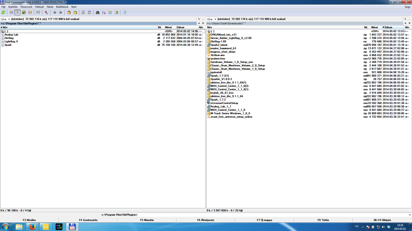Viewport: 412px width, 231px height.
Task: Click the F6 Áthelyezés button
Action: pyautogui.click(x=206, y=220)
